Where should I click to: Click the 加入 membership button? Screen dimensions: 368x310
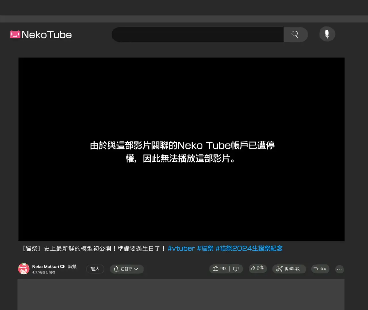point(95,269)
